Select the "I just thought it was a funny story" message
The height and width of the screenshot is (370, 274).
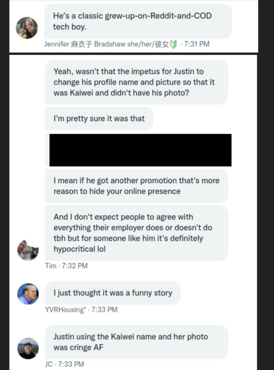click(x=113, y=293)
